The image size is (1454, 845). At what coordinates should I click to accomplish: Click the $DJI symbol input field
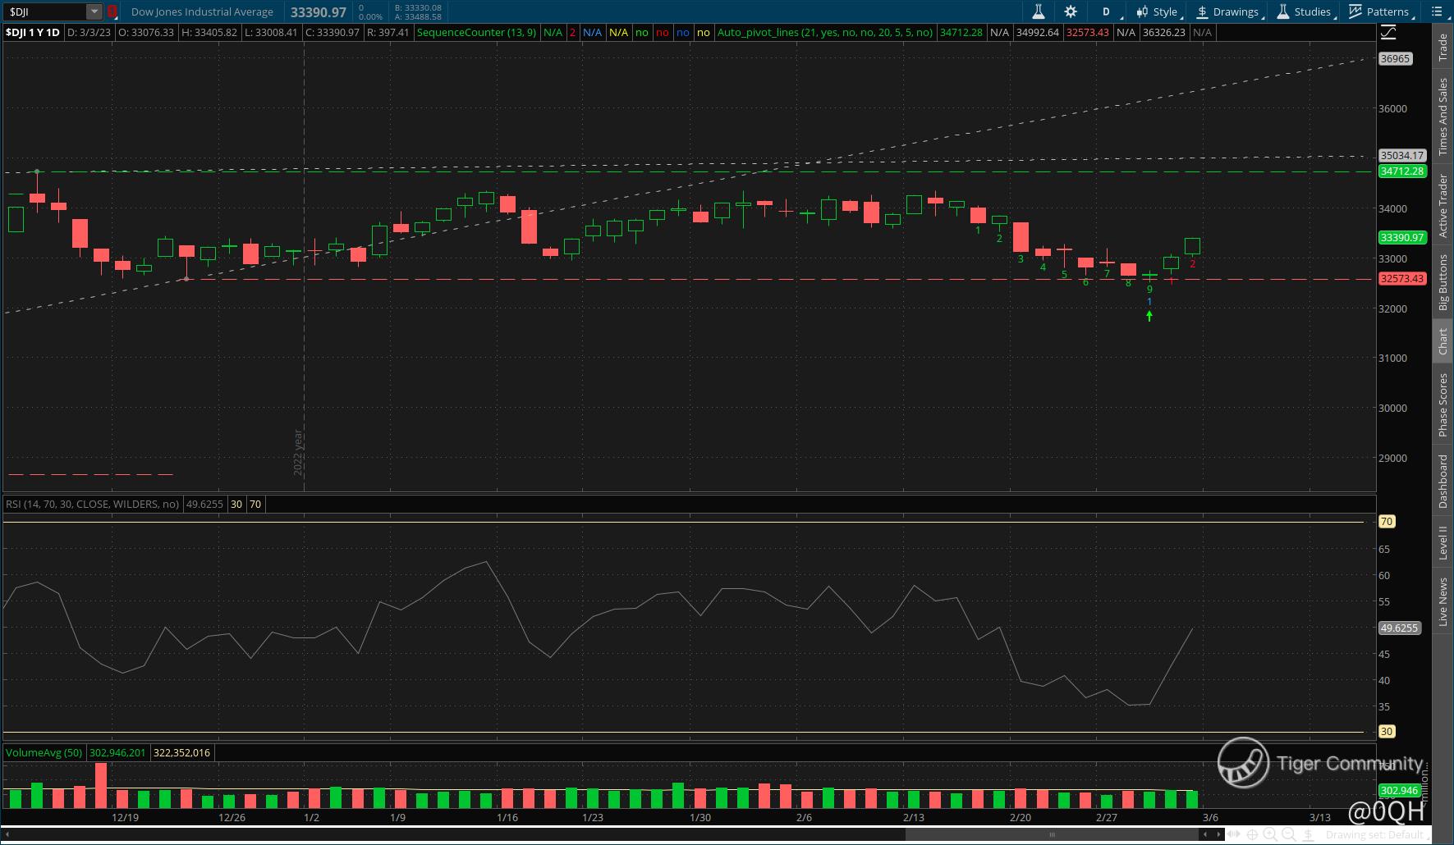(46, 11)
